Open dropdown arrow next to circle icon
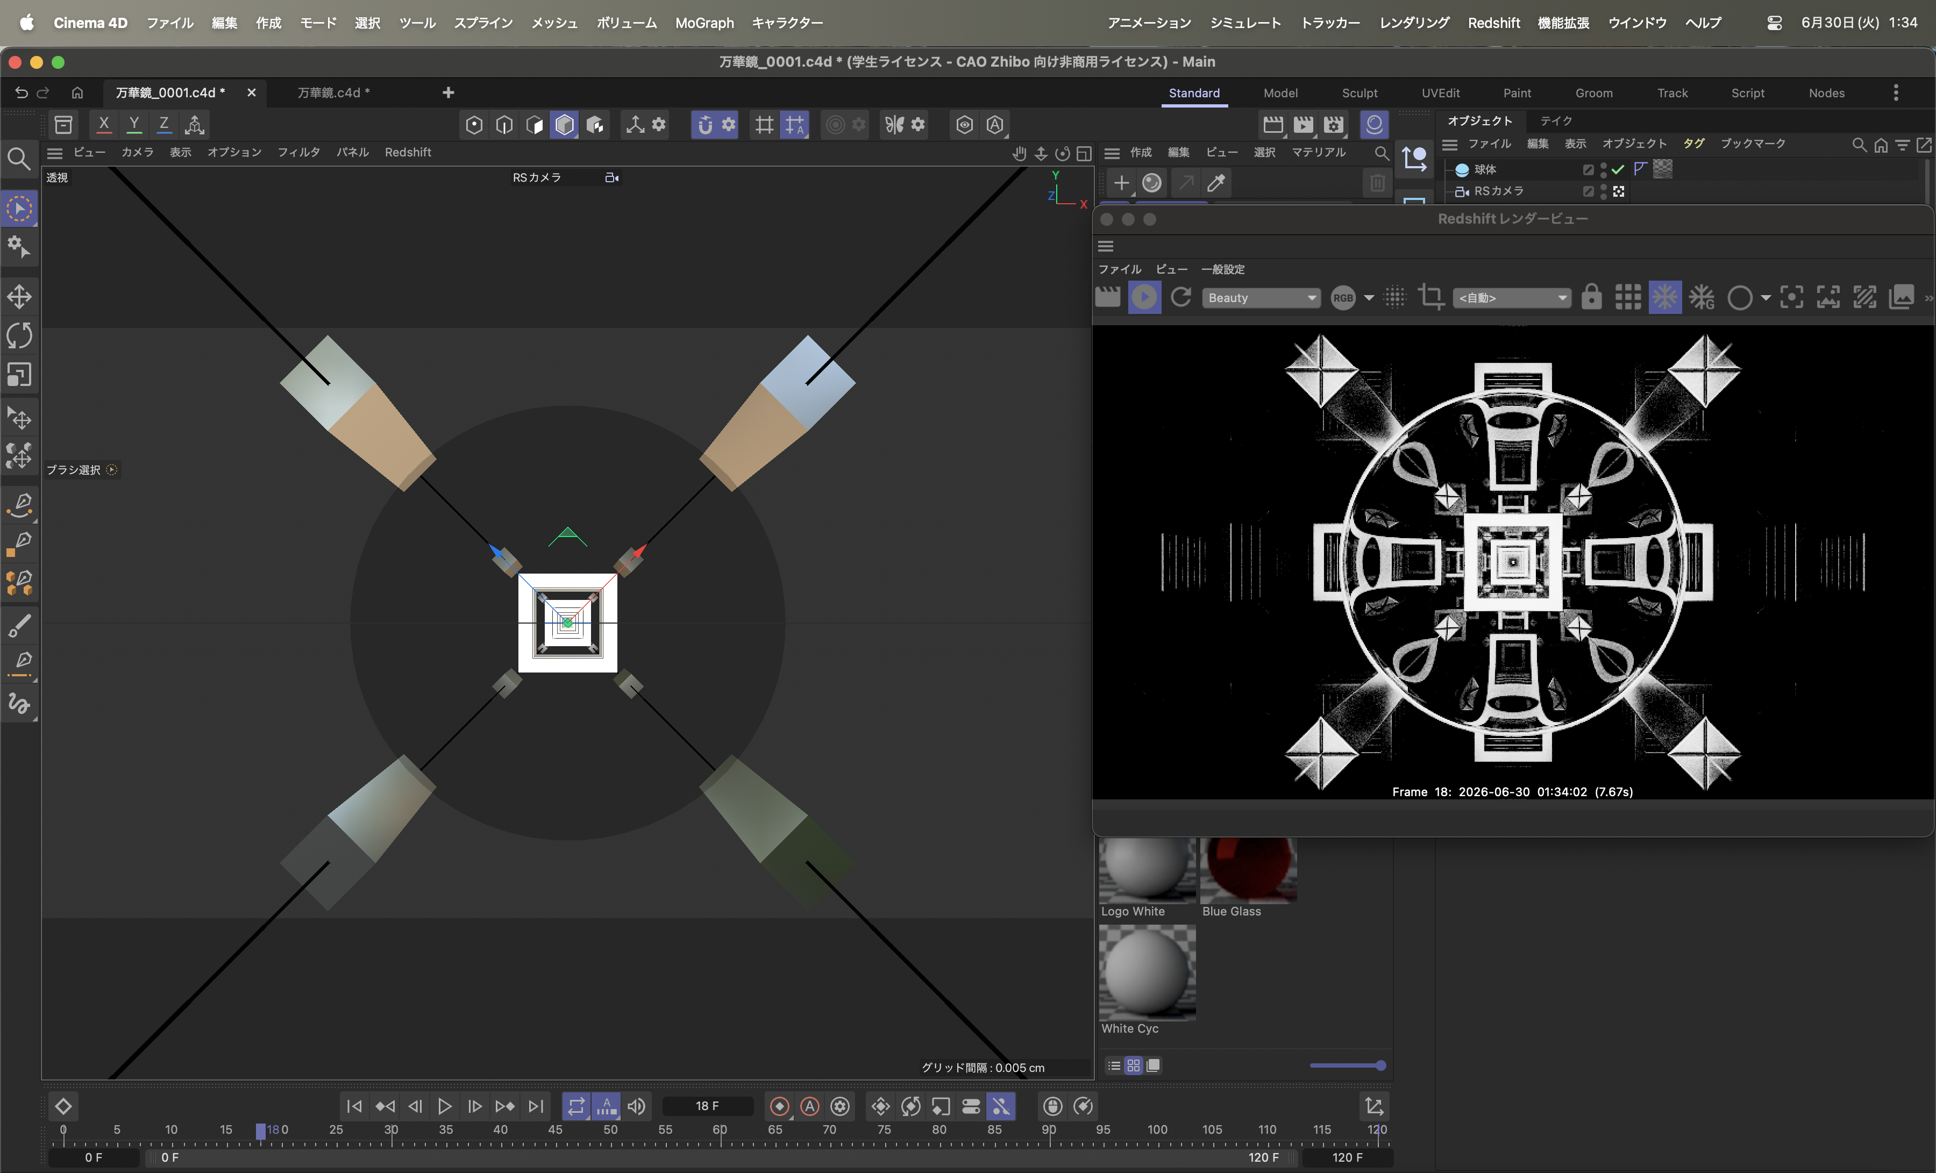The width and height of the screenshot is (1936, 1173). 1766,298
